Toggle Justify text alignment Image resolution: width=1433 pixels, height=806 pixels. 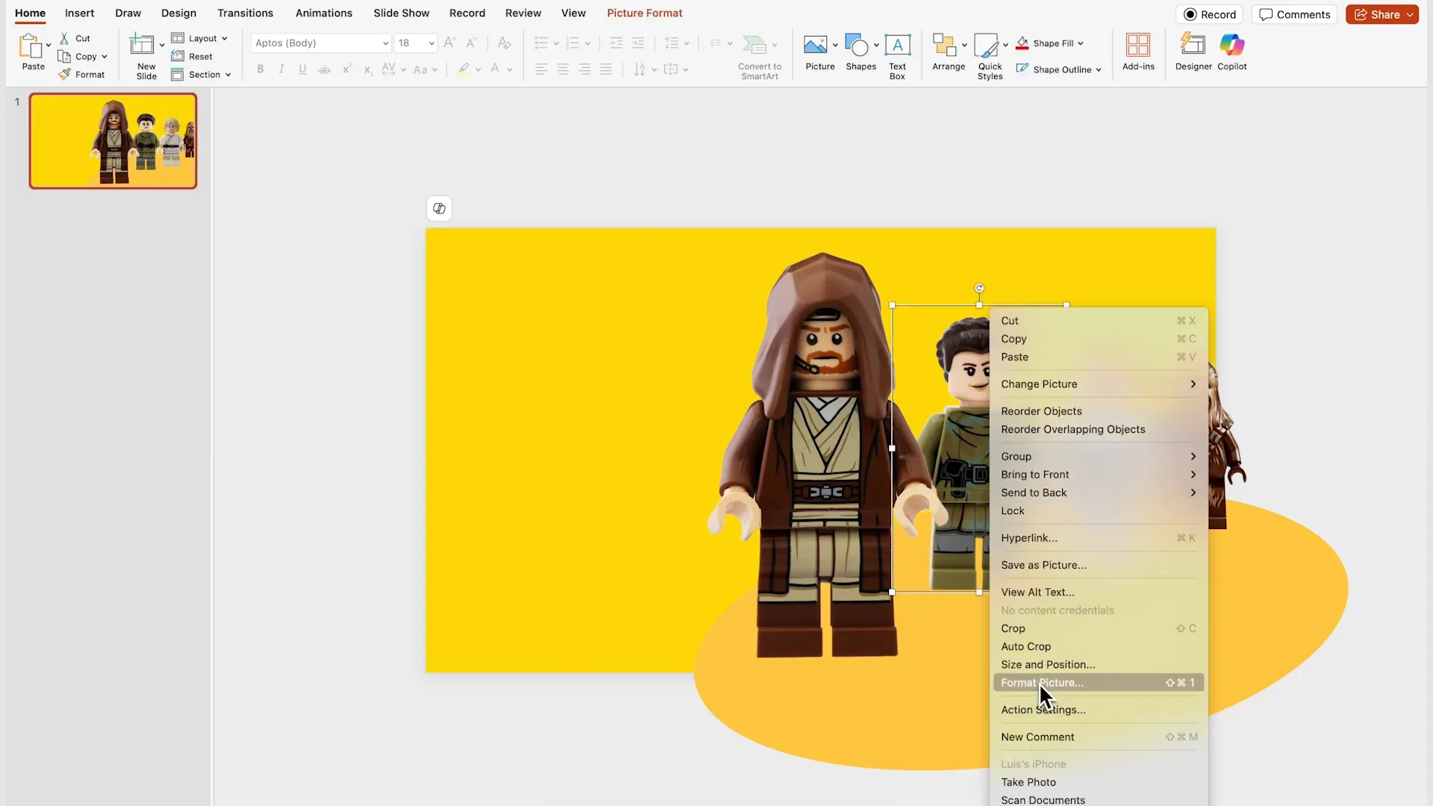[x=606, y=69]
